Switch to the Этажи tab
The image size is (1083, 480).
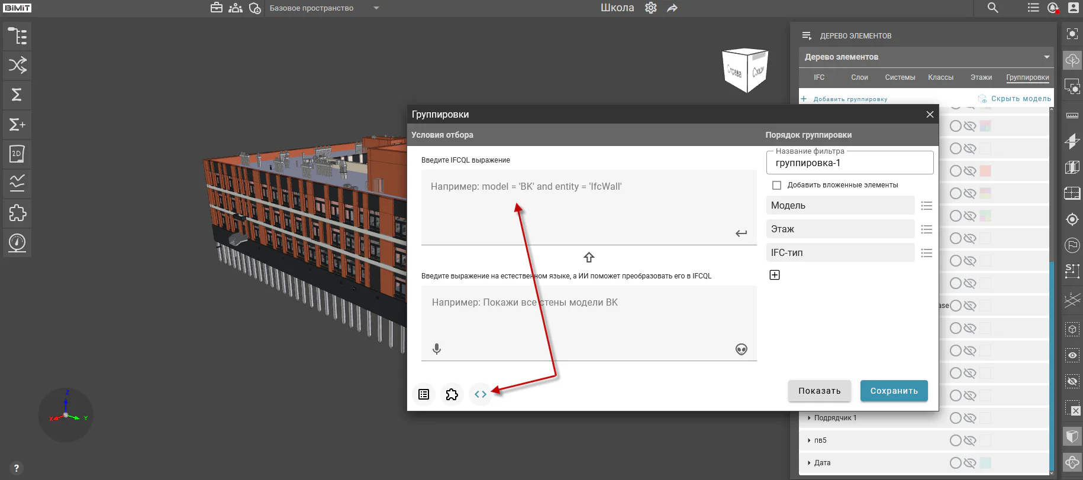pyautogui.click(x=981, y=77)
